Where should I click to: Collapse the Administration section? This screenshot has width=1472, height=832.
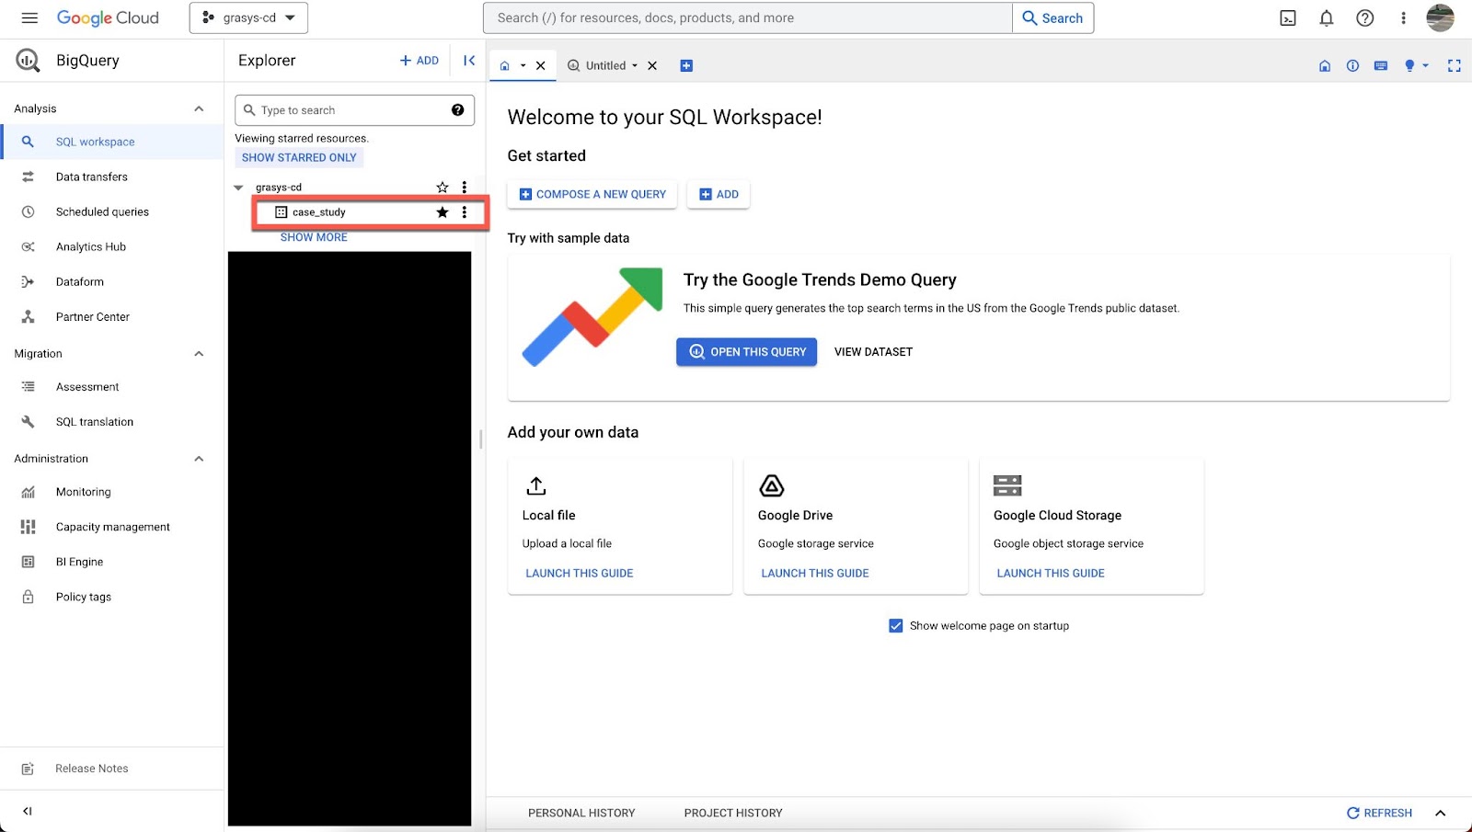click(199, 459)
